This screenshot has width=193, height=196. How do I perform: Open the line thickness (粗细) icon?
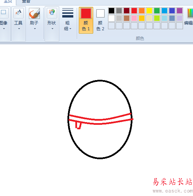(x=68, y=13)
